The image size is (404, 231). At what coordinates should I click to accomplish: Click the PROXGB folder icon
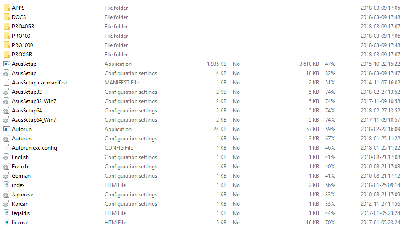pos(7,55)
